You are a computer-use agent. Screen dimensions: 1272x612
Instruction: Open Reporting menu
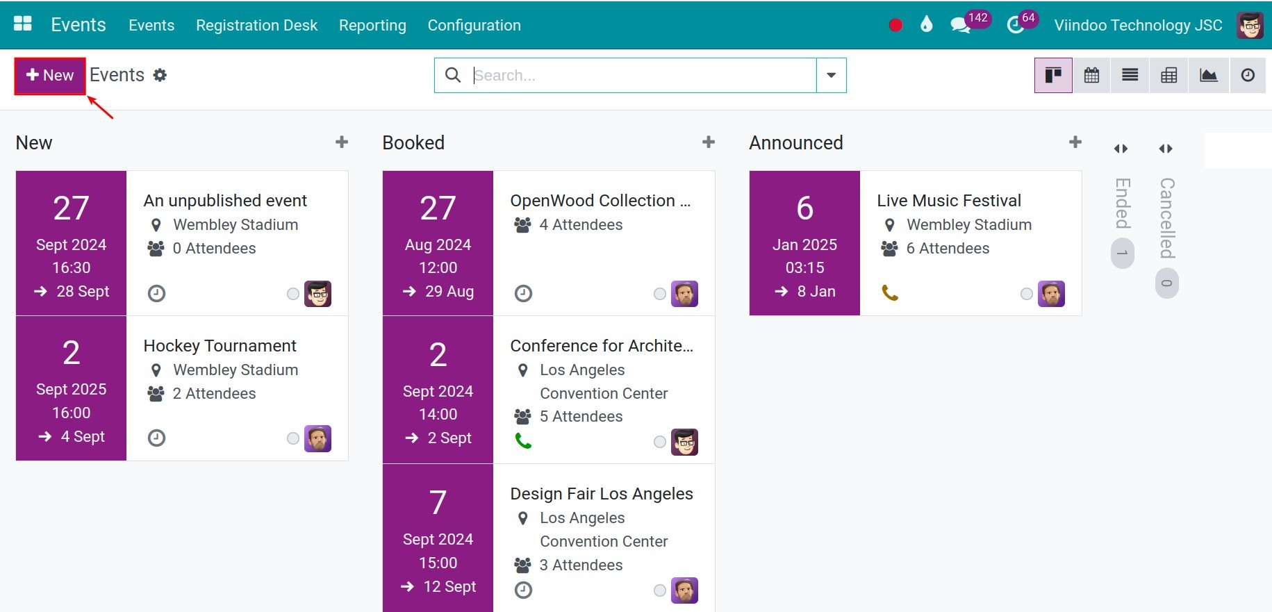(x=372, y=25)
